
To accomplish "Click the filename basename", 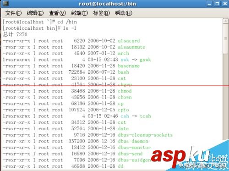I will tap(129, 66).
